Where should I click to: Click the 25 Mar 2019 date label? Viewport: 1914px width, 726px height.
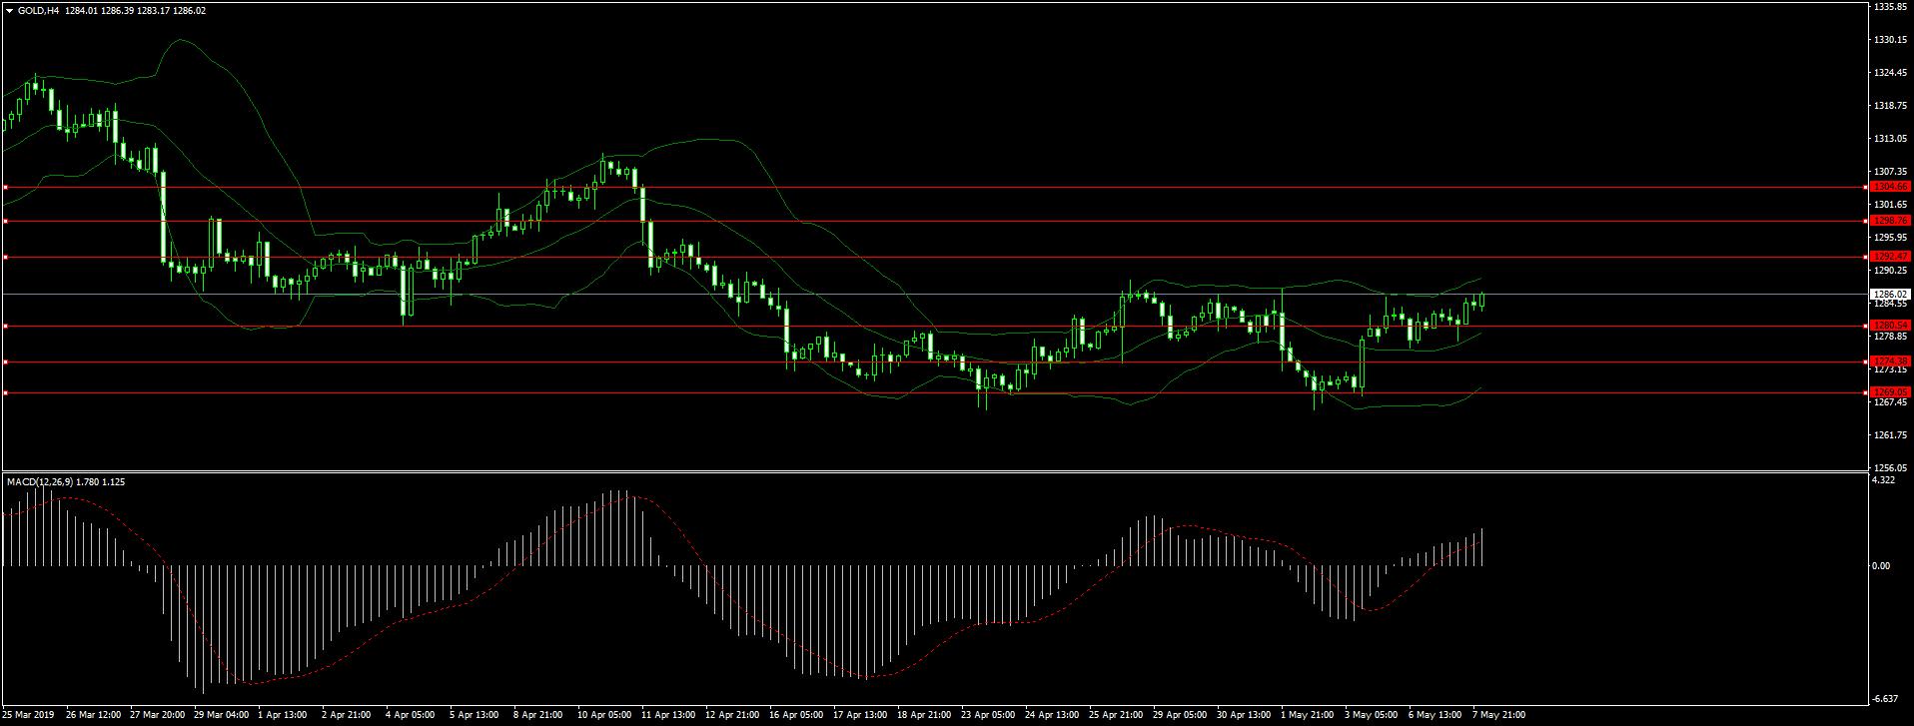click(30, 715)
